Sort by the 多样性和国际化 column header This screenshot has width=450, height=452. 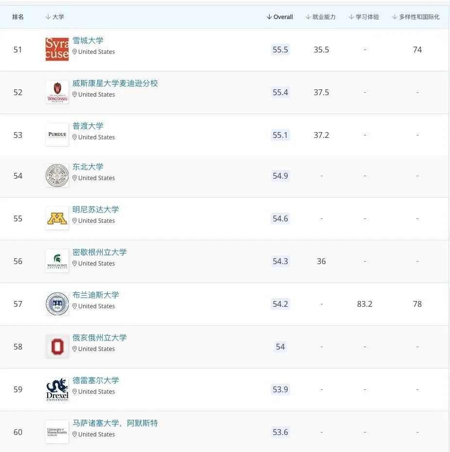pos(415,17)
